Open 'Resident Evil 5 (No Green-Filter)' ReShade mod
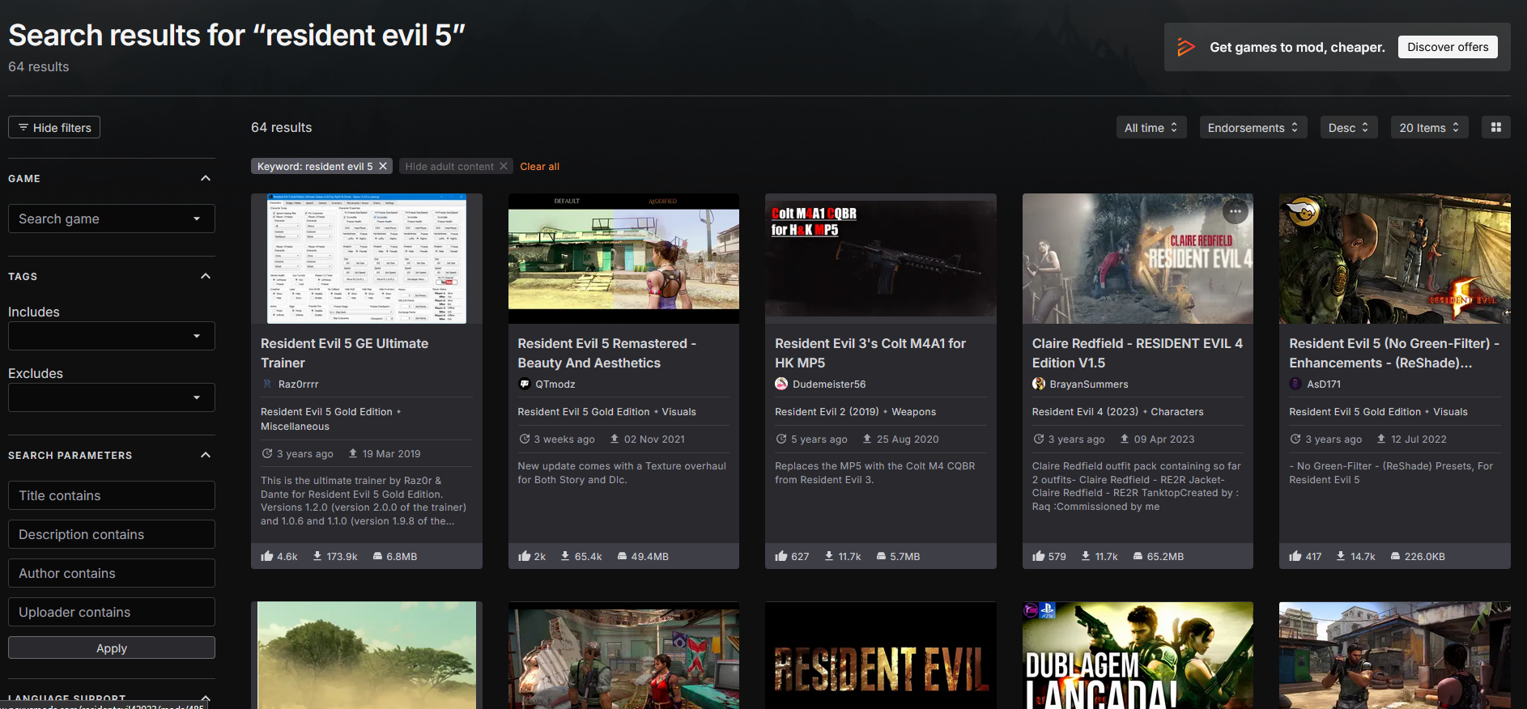The width and height of the screenshot is (1527, 709). point(1394,353)
